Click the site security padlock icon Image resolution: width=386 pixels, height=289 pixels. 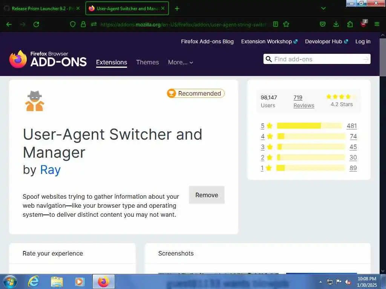coord(83,24)
